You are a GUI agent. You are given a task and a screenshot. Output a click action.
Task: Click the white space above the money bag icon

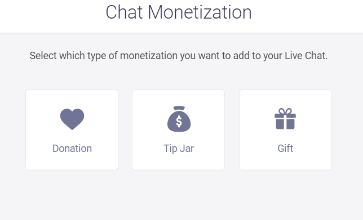tap(179, 98)
